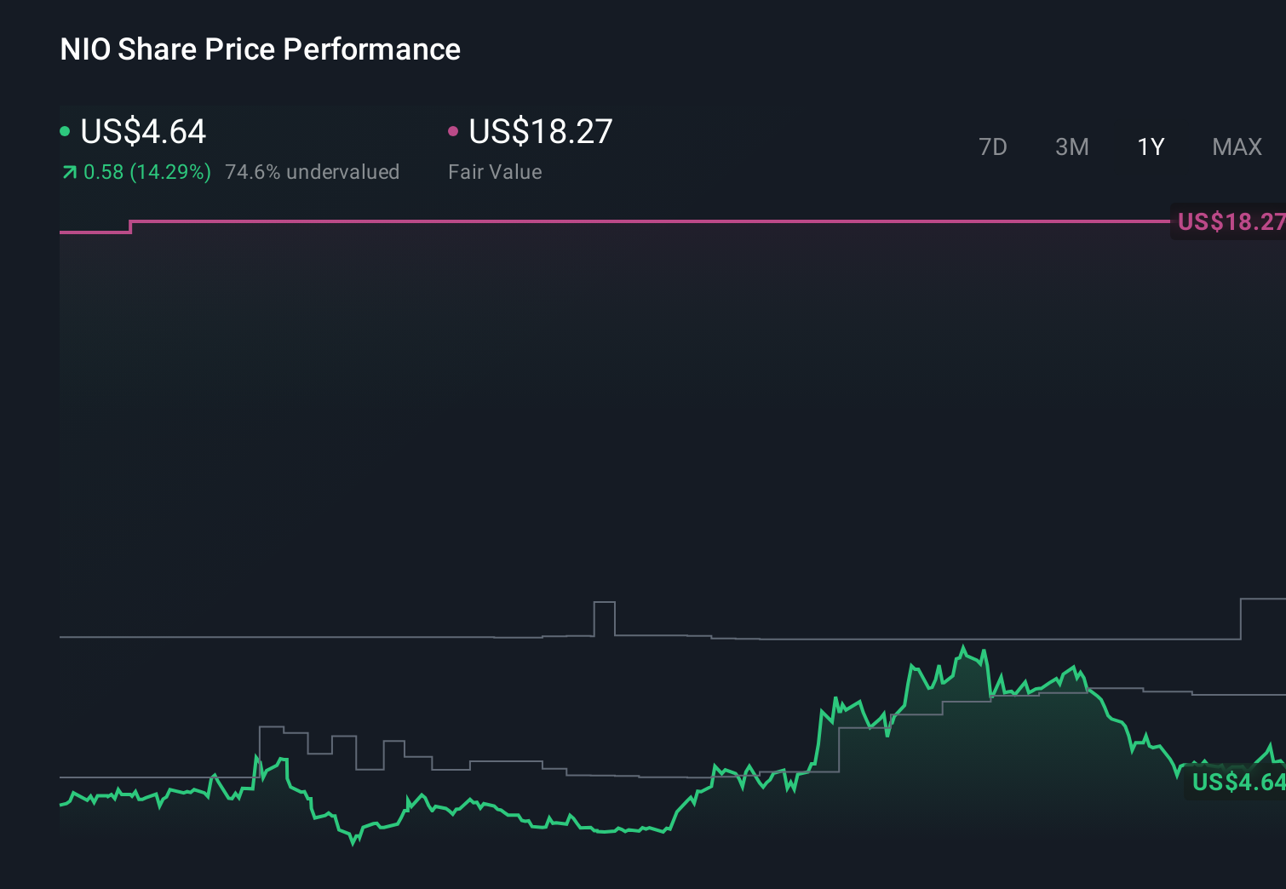The height and width of the screenshot is (889, 1286).
Task: Click the 74.6% undervalued label
Action: point(313,171)
